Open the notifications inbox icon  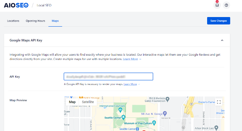click(217, 5)
